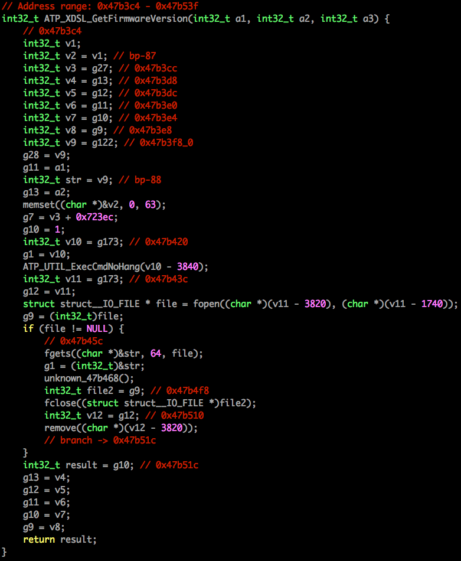This screenshot has height=561, width=461.
Task: Select the statement "g12 = v11;"
Action: coord(49,292)
